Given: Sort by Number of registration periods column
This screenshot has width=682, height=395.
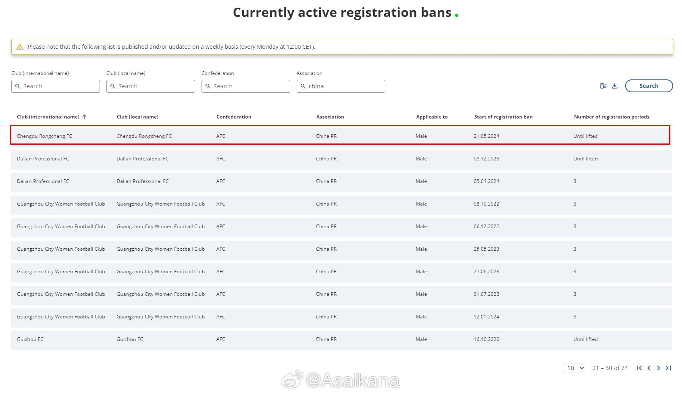Looking at the screenshot, I should (x=611, y=117).
